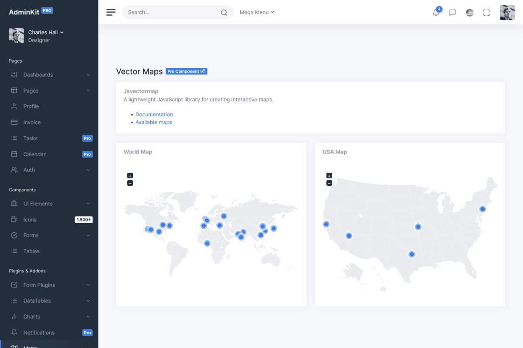
Task: Open the Mega Menu dropdown
Action: [x=257, y=12]
